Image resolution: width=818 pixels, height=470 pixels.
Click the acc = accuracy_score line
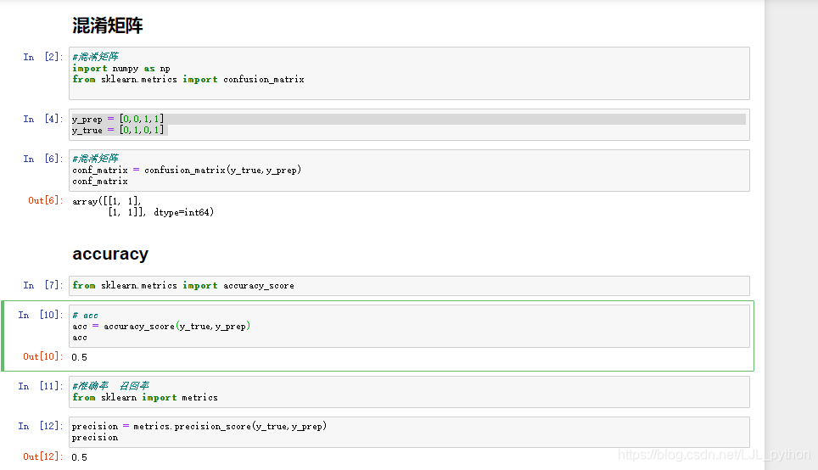click(161, 327)
